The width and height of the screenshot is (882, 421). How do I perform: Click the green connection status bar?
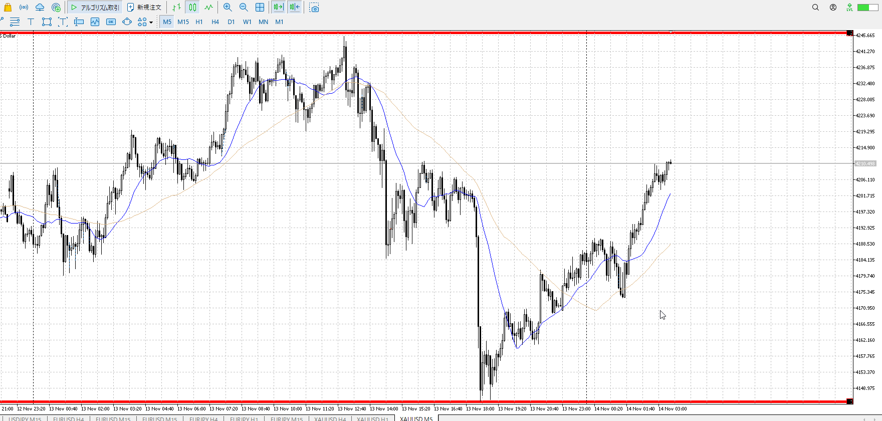(x=867, y=8)
